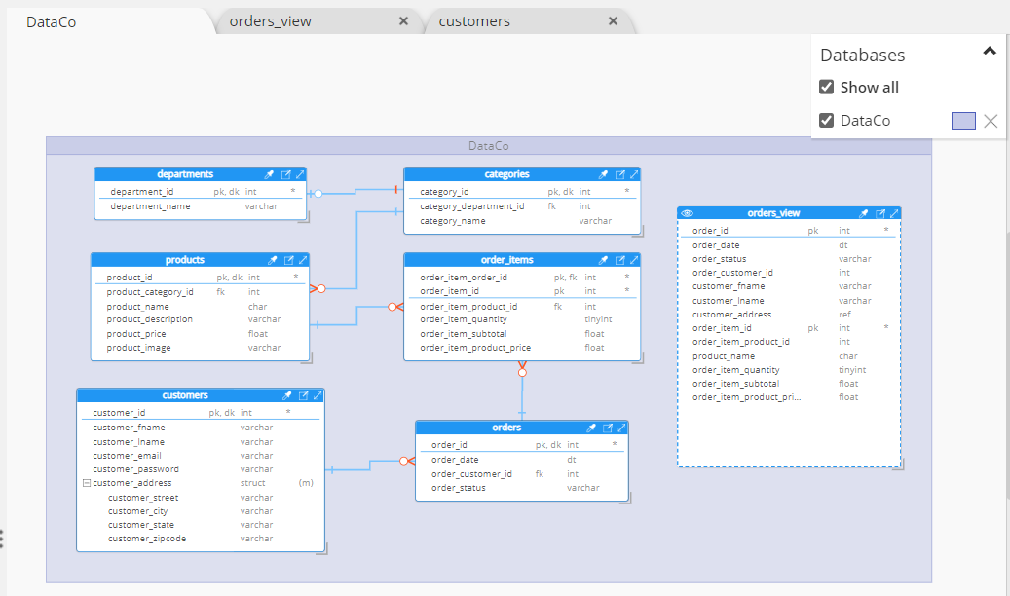This screenshot has height=596, width=1010.
Task: Change the DataCo color swatch
Action: point(964,120)
